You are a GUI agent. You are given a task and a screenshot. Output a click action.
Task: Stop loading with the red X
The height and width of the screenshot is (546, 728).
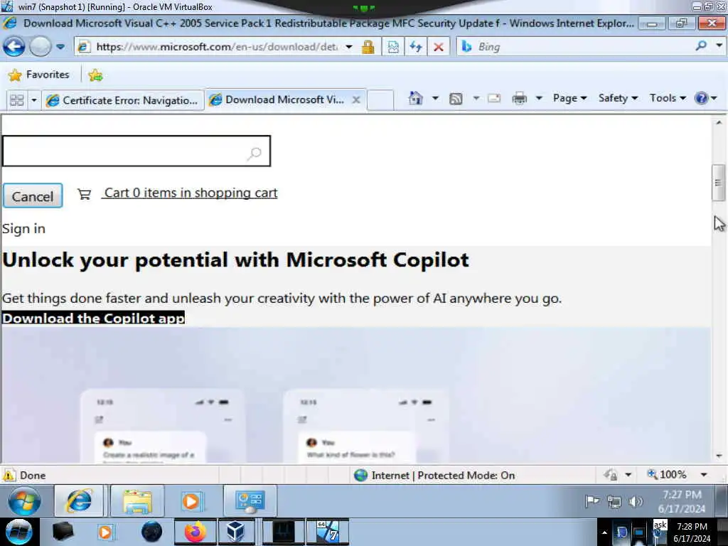438,46
